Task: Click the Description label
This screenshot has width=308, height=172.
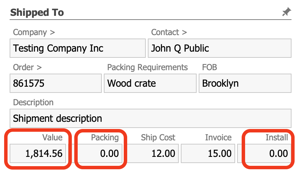Action: click(33, 103)
